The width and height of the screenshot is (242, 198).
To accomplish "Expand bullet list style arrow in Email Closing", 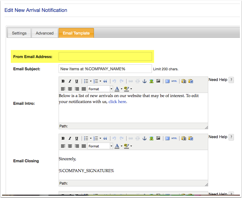I will click(x=91, y=138).
